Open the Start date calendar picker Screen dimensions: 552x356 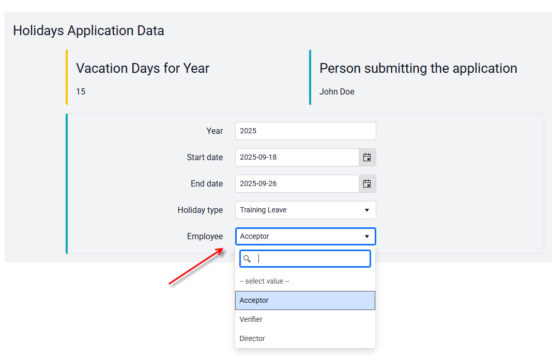click(367, 157)
